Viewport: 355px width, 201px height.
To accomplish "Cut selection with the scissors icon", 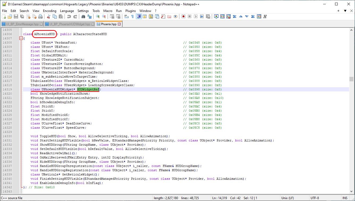I will click(x=48, y=16).
